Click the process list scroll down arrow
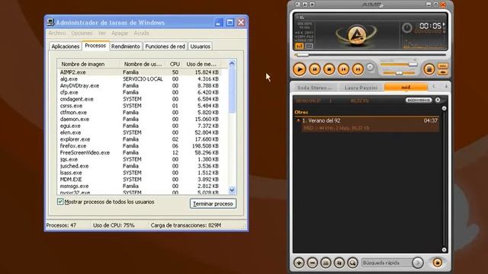Image resolution: width=488 pixels, height=274 pixels. [x=232, y=190]
